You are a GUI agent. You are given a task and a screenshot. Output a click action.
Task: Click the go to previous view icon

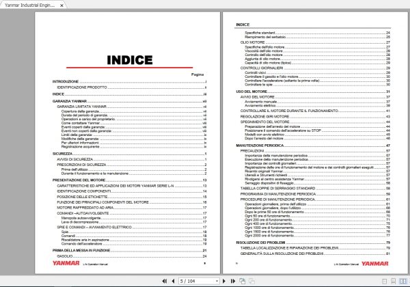[x=243, y=281]
